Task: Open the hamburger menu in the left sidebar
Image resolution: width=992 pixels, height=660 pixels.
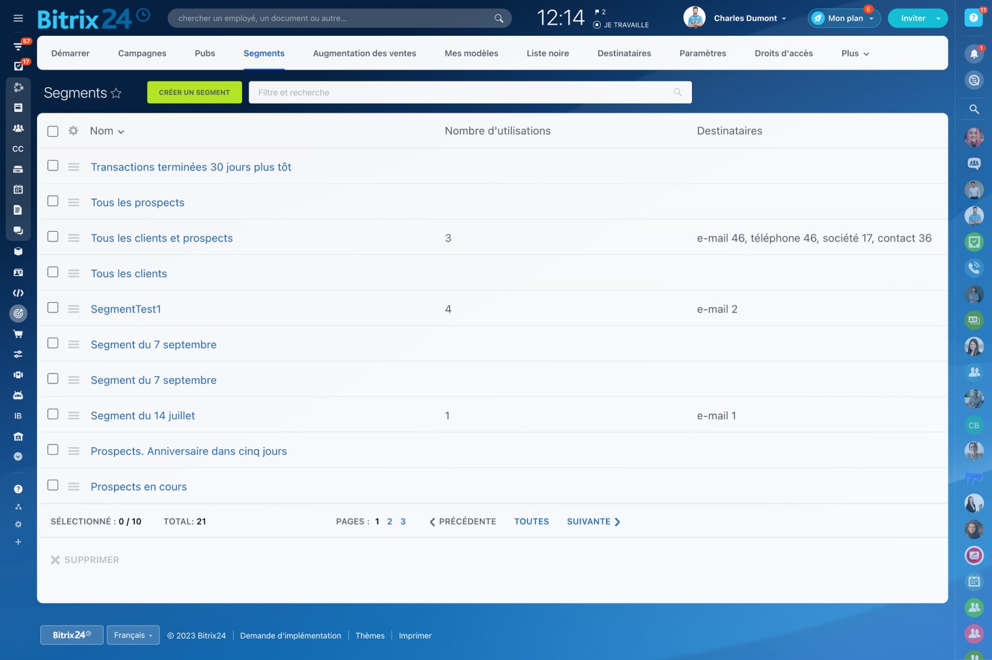Action: tap(18, 18)
